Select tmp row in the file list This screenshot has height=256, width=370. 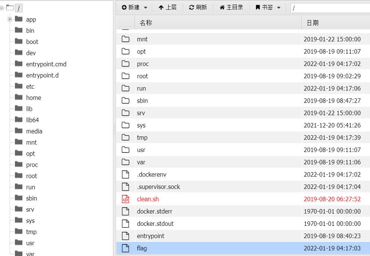(x=243, y=138)
